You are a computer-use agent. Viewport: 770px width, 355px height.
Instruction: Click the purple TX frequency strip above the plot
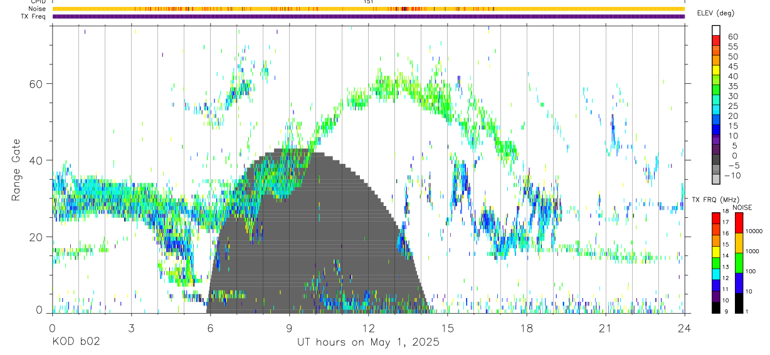[368, 16]
